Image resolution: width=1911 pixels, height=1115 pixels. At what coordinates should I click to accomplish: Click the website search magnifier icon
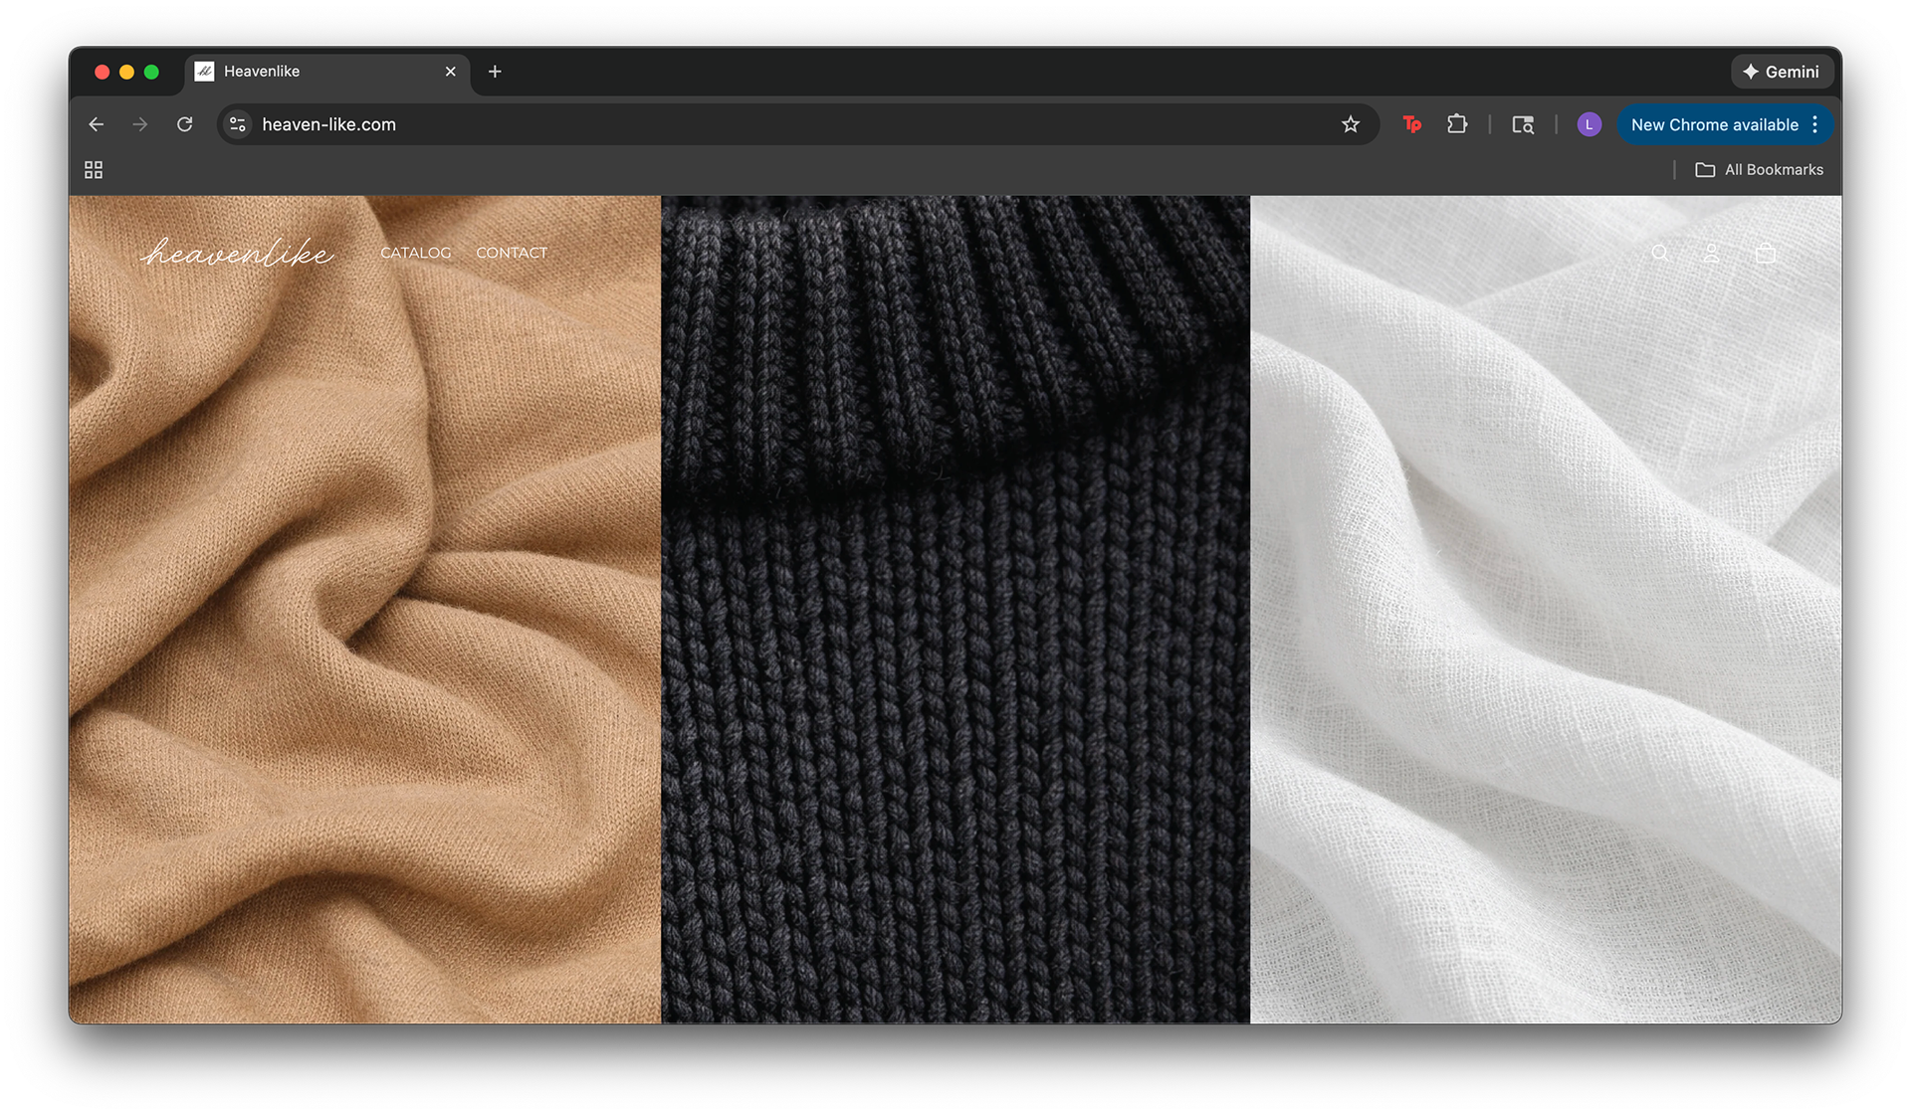tap(1659, 254)
